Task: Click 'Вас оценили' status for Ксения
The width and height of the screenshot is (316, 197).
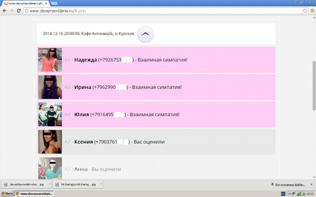Action: pos(149,142)
